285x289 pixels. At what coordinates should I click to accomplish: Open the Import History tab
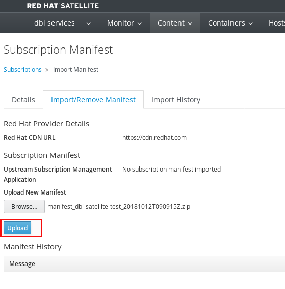coord(176,100)
